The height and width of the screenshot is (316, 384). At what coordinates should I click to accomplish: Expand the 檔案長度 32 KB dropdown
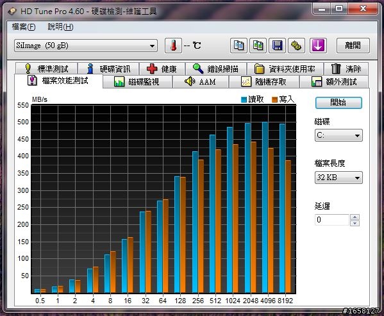click(338, 178)
